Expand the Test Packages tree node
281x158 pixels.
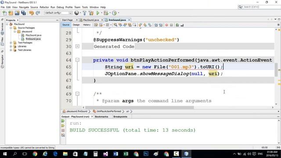11,43
